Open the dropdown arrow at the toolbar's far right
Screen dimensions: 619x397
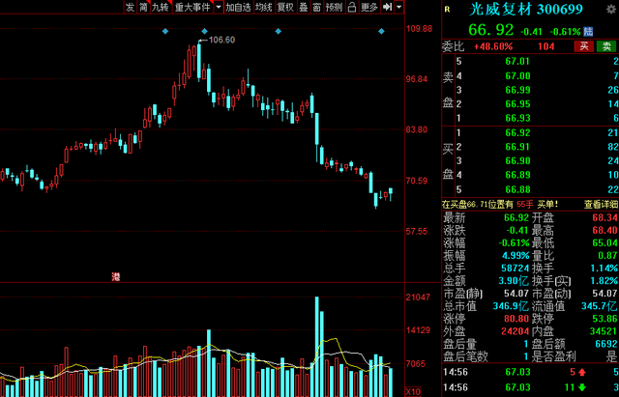399,7
